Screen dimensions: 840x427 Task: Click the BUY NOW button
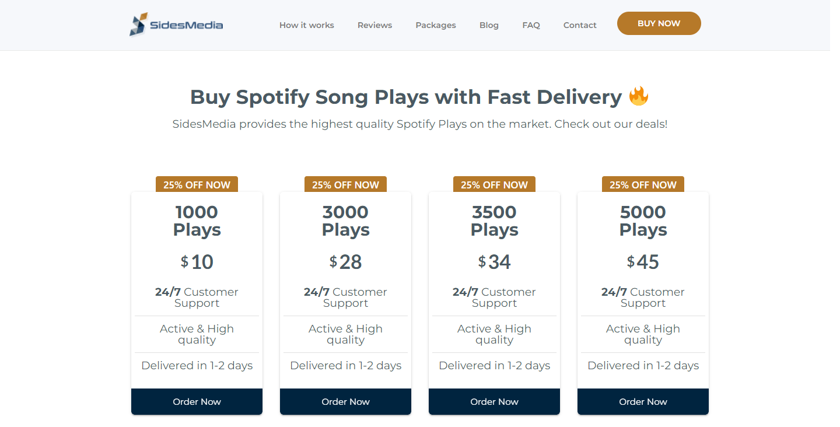coord(659,23)
